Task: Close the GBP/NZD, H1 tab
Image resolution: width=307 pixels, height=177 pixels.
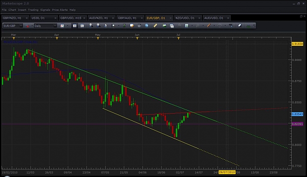Action: 27,18
